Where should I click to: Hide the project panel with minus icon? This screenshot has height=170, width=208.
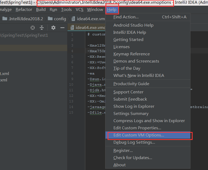click(x=62, y=28)
